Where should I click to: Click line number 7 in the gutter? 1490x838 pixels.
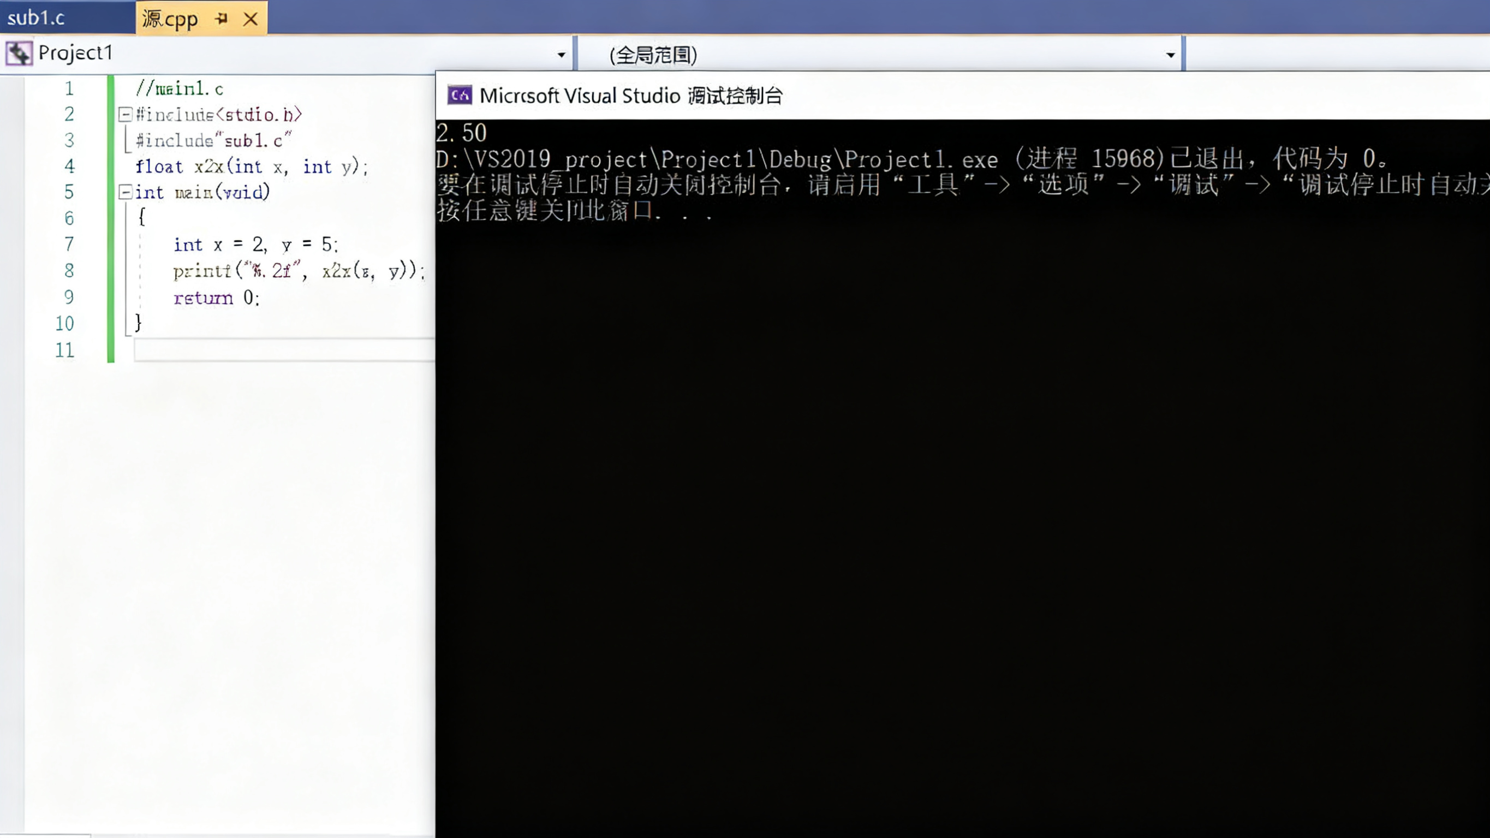(69, 244)
